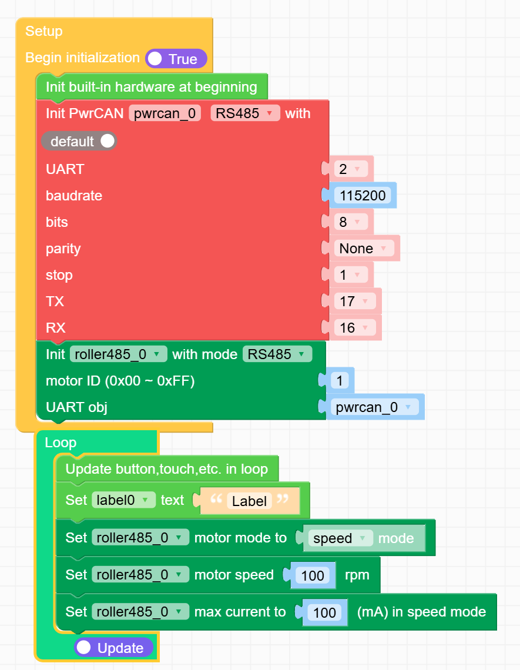Expand the parity None dropdown
Screen dimensions: 520x670
[364, 249]
